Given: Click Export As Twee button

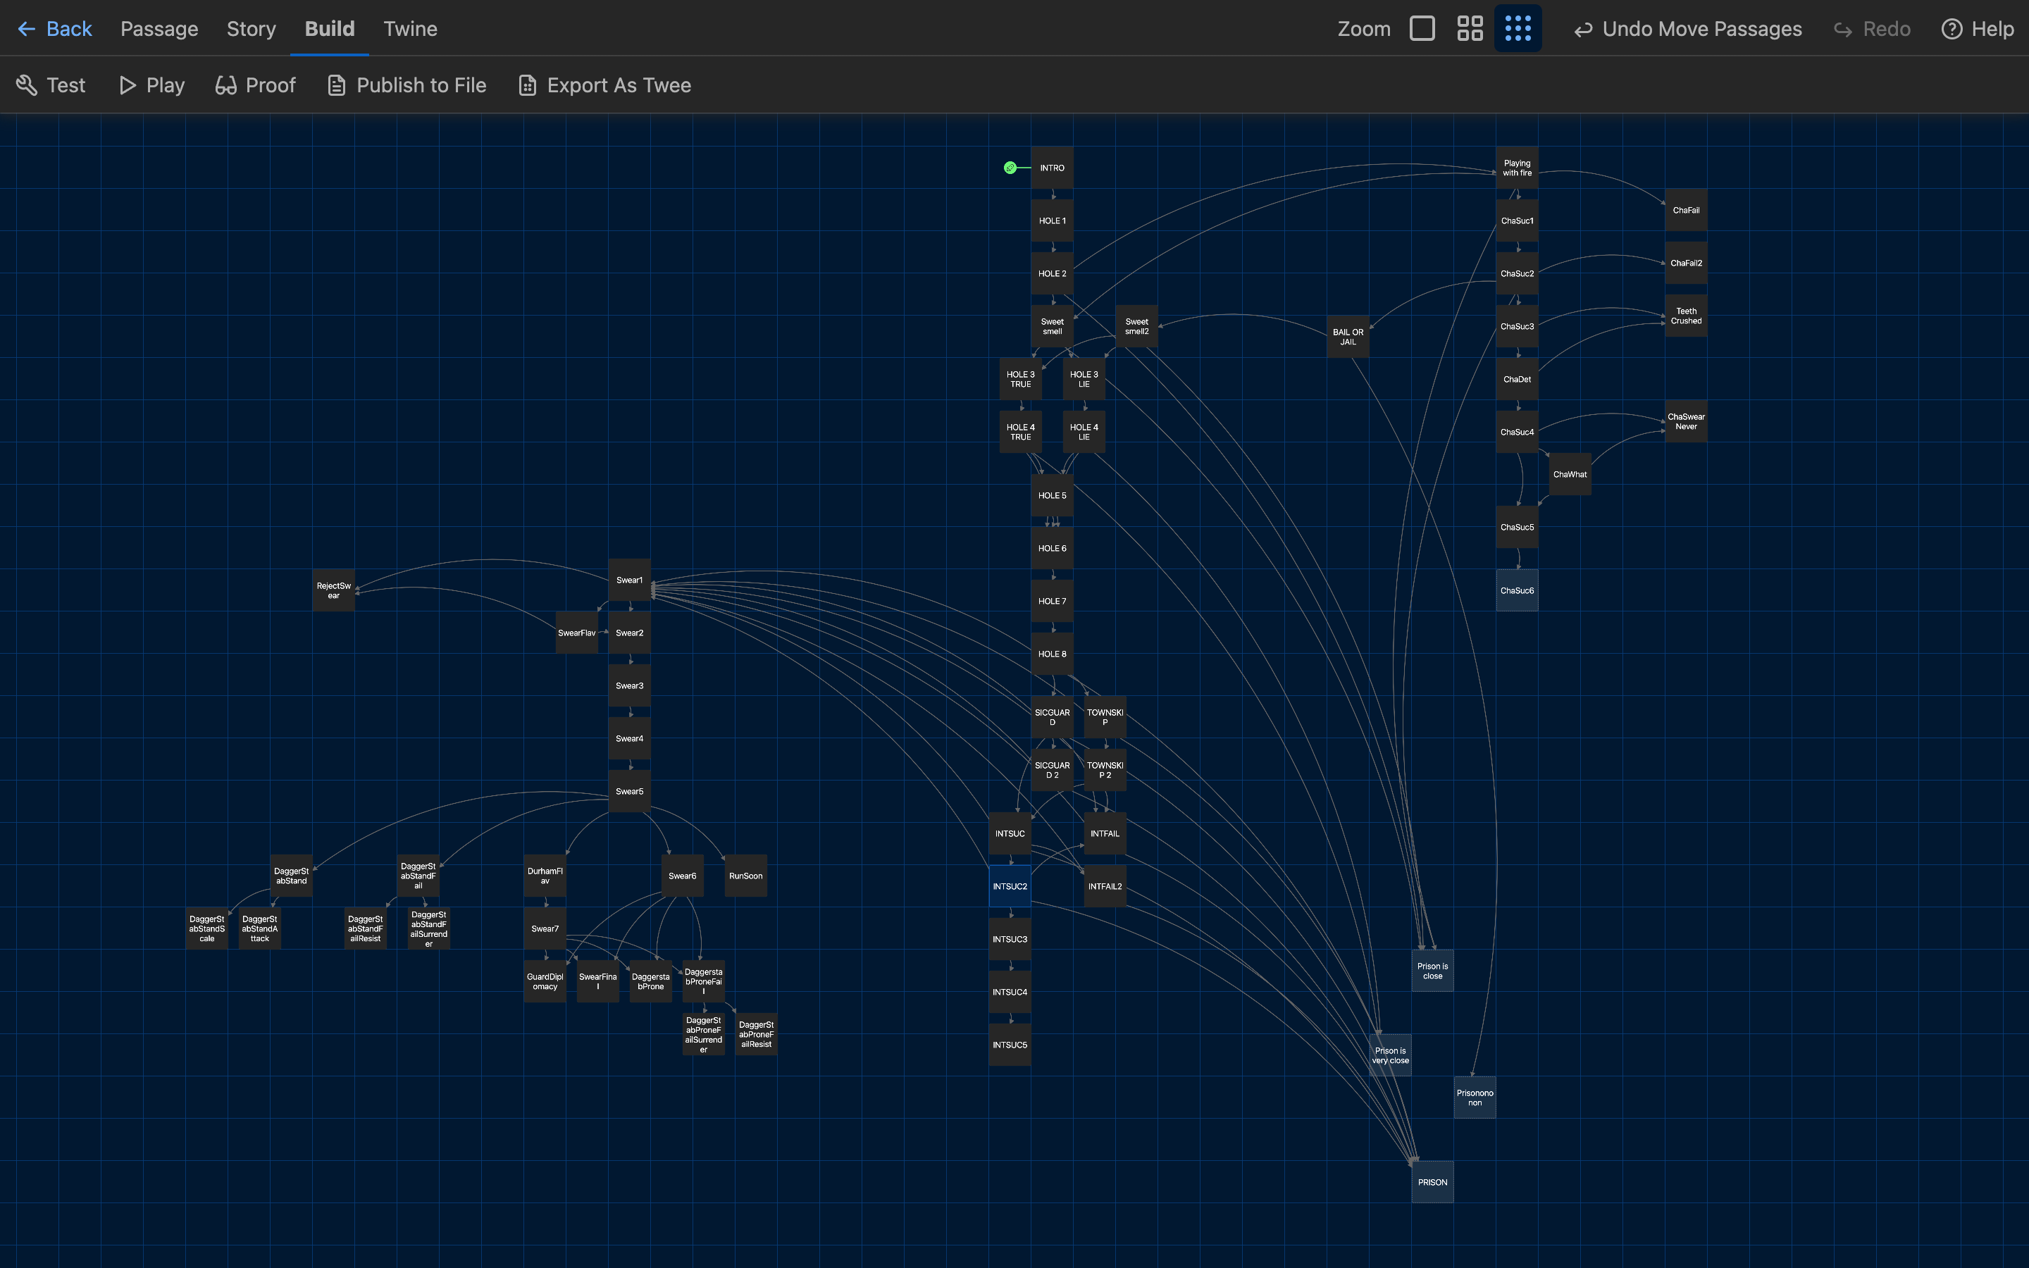Looking at the screenshot, I should pos(605,85).
